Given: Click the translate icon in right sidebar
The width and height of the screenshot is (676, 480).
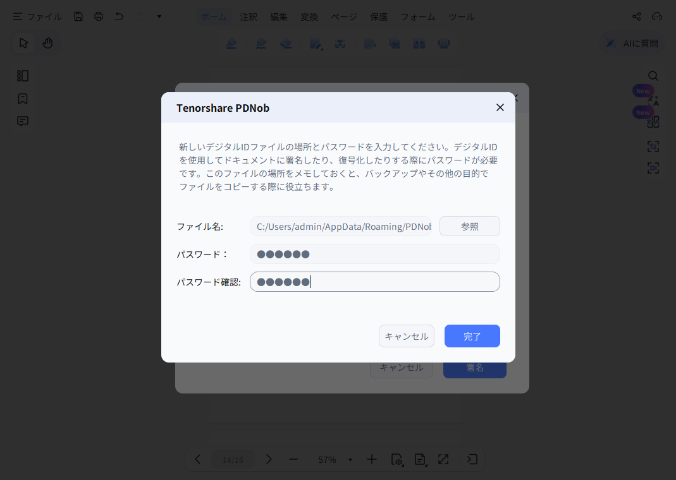Looking at the screenshot, I should 653,100.
